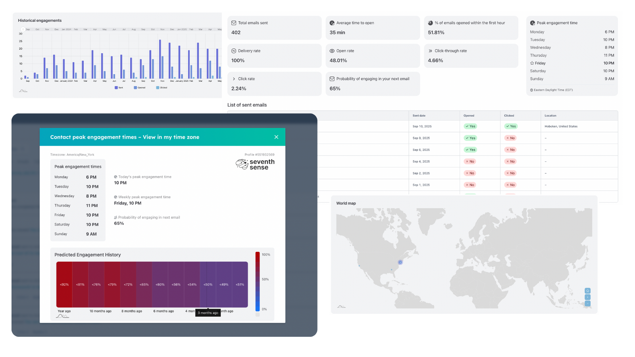635x357 pixels.
Task: Select the Click-through rate double-chevron icon
Action: pyautogui.click(x=430, y=51)
